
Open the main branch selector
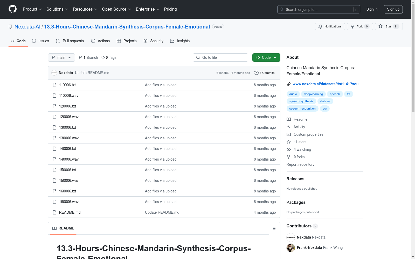[x=61, y=57]
